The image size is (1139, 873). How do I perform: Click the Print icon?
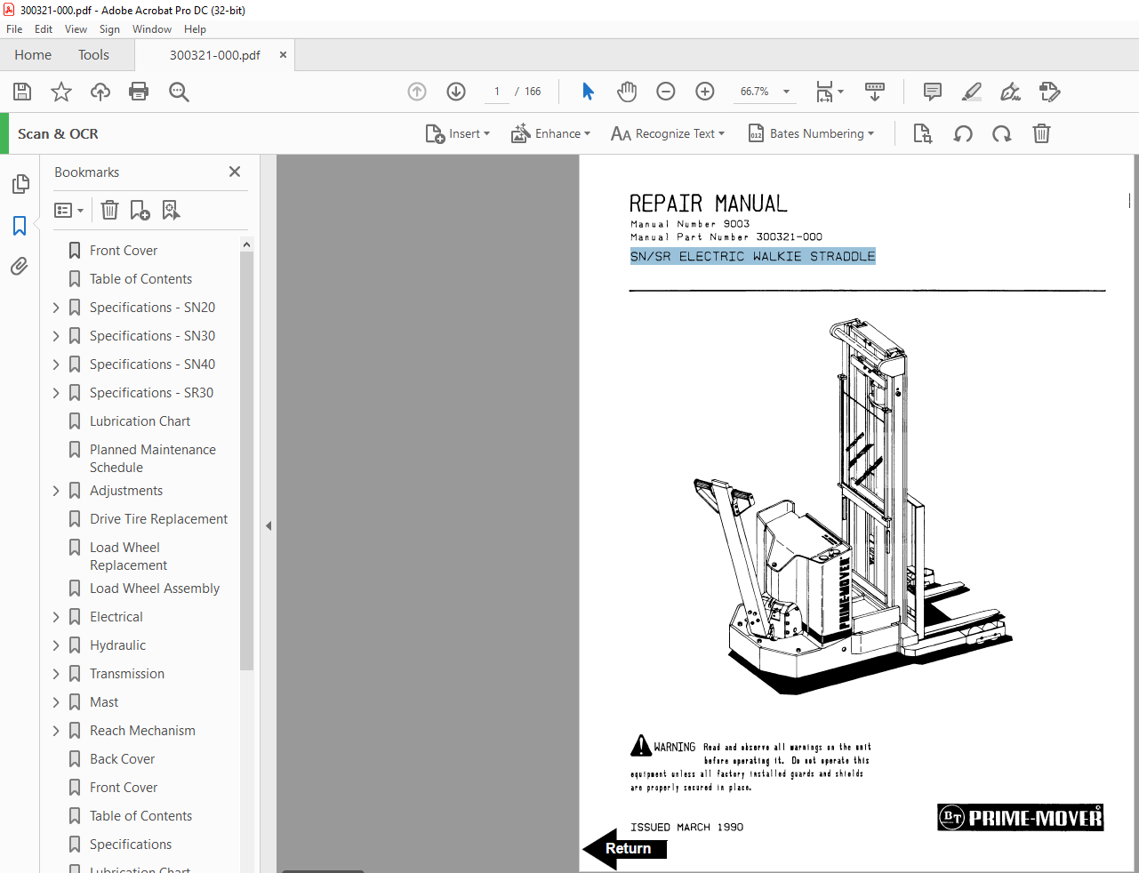click(x=139, y=92)
